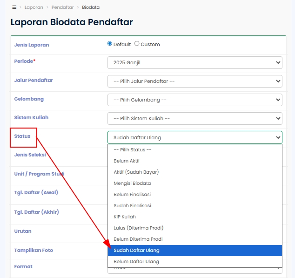This screenshot has height=278, width=295.
Task: Expand the Jalur Pendaftar dropdown
Action: click(x=194, y=81)
